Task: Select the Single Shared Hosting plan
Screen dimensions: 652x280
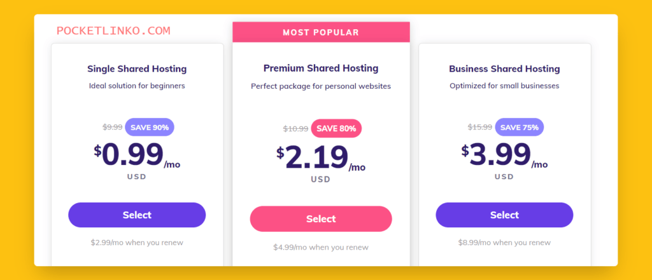Action: tap(137, 215)
